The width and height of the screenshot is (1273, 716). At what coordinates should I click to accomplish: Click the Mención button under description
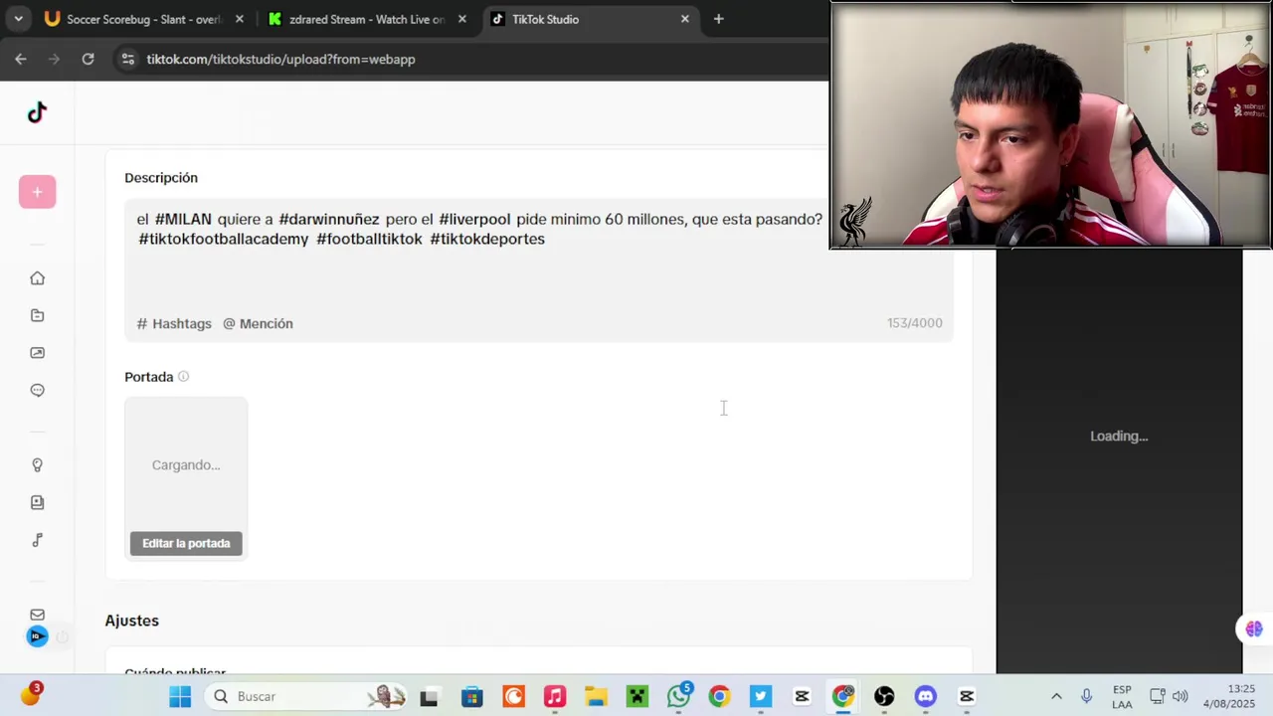258,323
